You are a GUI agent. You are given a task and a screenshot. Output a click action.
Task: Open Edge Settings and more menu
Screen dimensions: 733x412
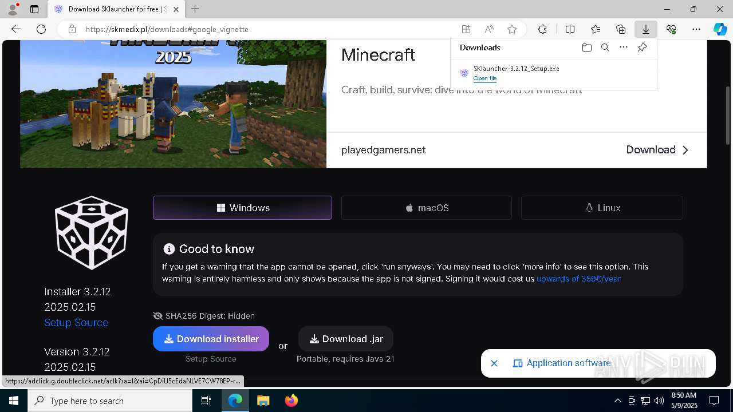(x=696, y=29)
